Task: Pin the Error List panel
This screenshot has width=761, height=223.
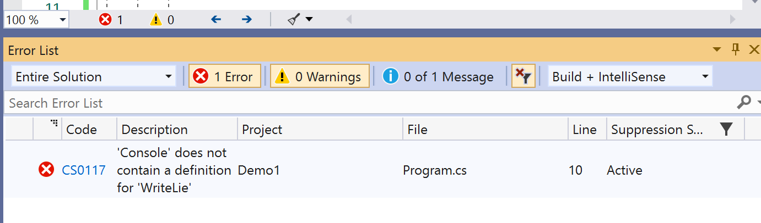Action: pyautogui.click(x=735, y=50)
